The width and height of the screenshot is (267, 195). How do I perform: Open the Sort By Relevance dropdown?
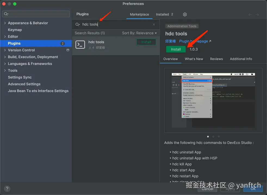pyautogui.click(x=139, y=33)
